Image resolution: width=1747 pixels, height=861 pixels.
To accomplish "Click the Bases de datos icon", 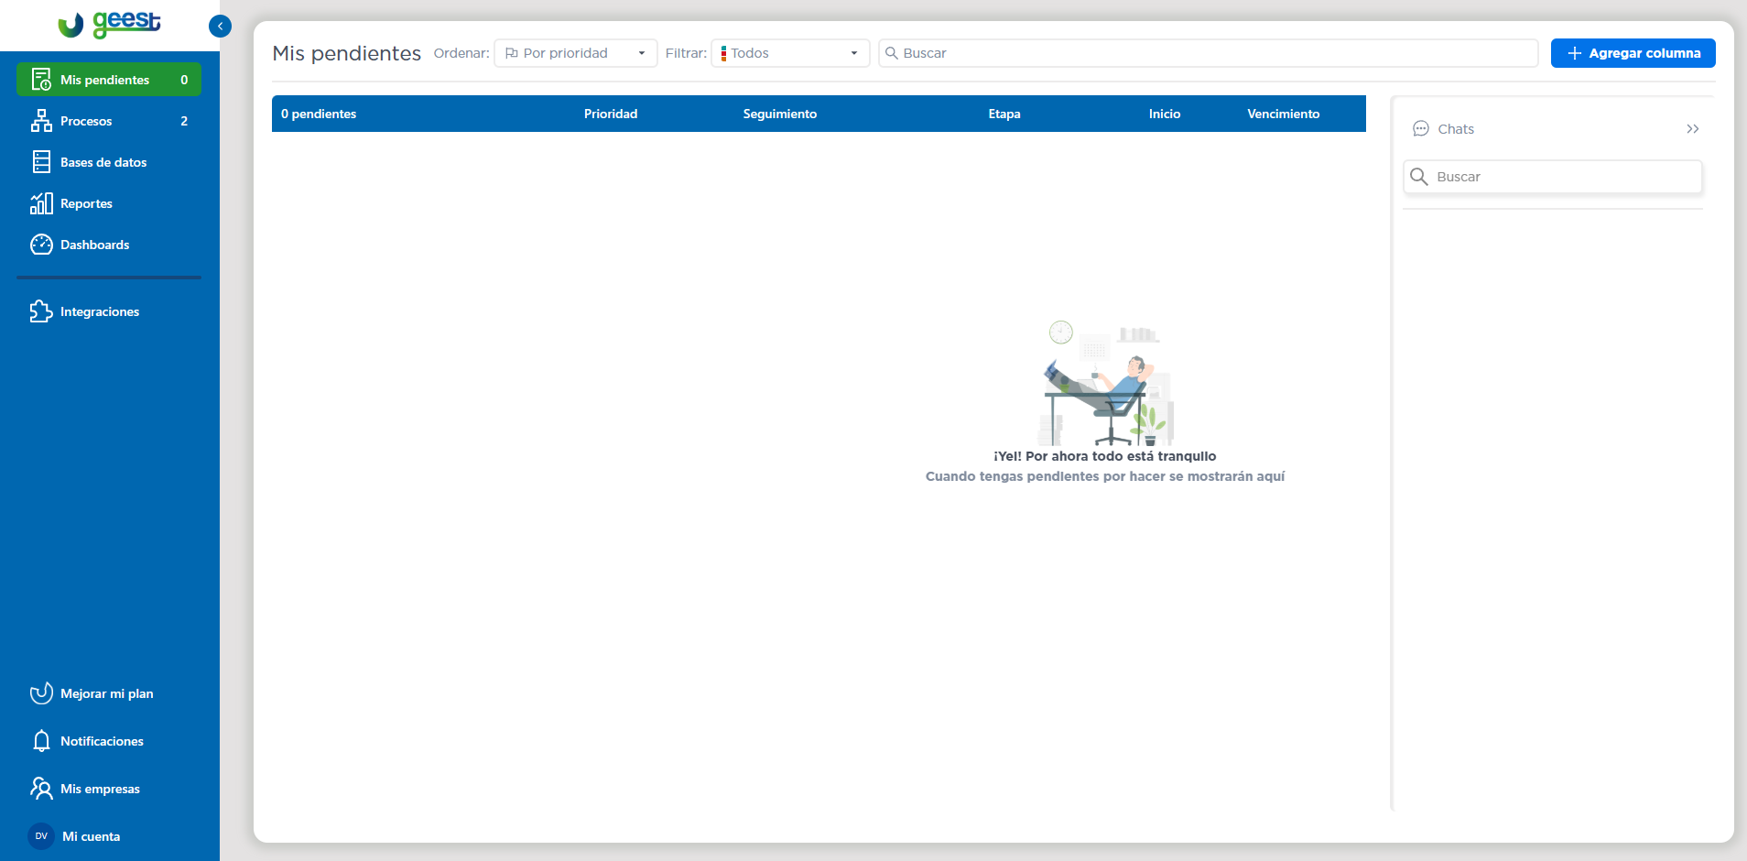I will pos(41,162).
